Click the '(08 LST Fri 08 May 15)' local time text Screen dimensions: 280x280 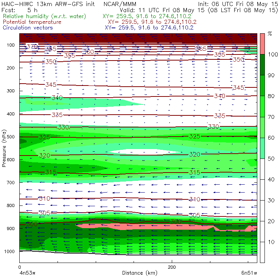243,10
